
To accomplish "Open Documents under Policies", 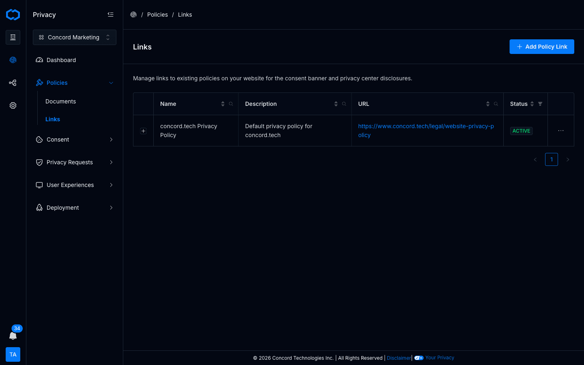I will [x=61, y=101].
